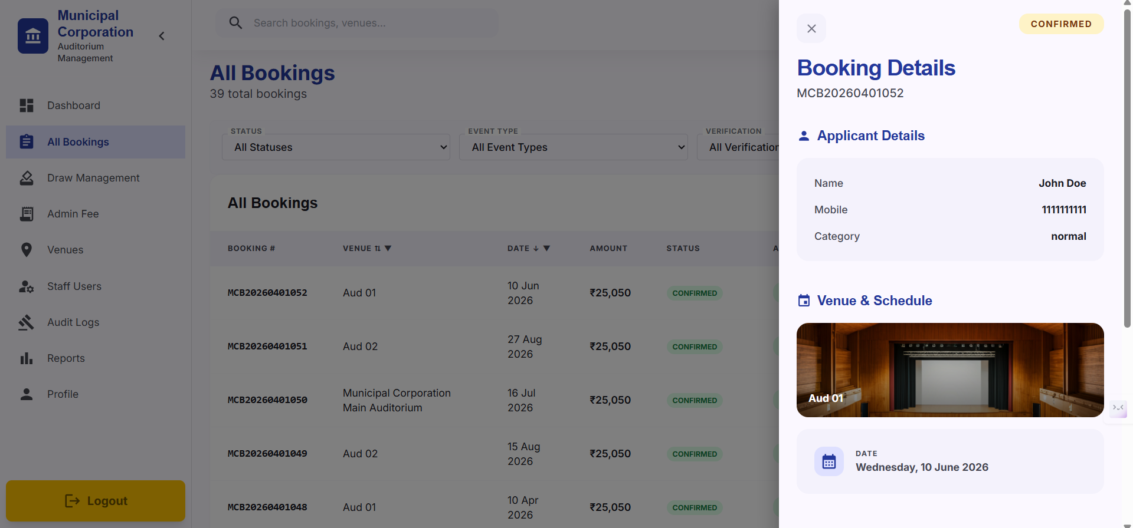Click the calendar icon beside the Date field
Image resolution: width=1133 pixels, height=528 pixels.
[829, 461]
